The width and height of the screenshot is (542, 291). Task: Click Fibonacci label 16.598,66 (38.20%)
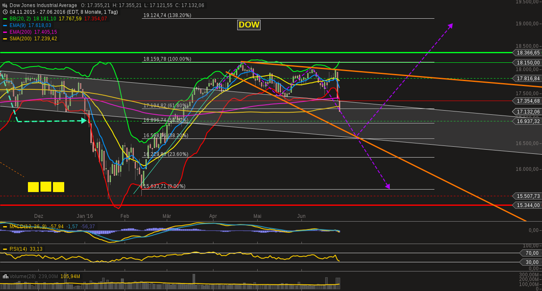pyautogui.click(x=166, y=136)
